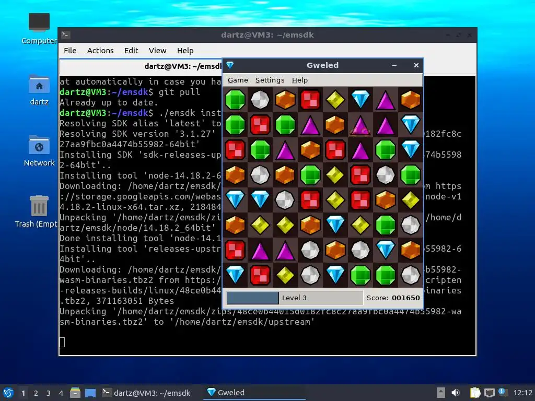Select the yellow gem in the bottom row
This screenshot has width=535, height=401.
285,275
